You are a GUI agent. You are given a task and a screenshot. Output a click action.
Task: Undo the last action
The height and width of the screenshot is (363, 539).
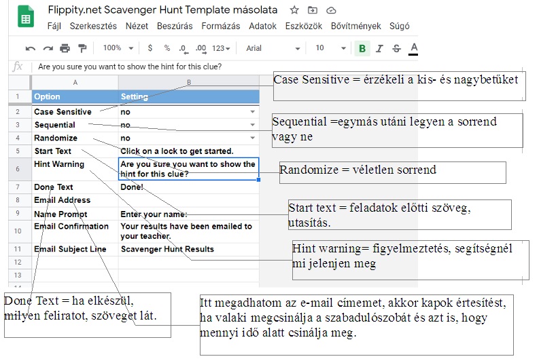click(x=31, y=48)
